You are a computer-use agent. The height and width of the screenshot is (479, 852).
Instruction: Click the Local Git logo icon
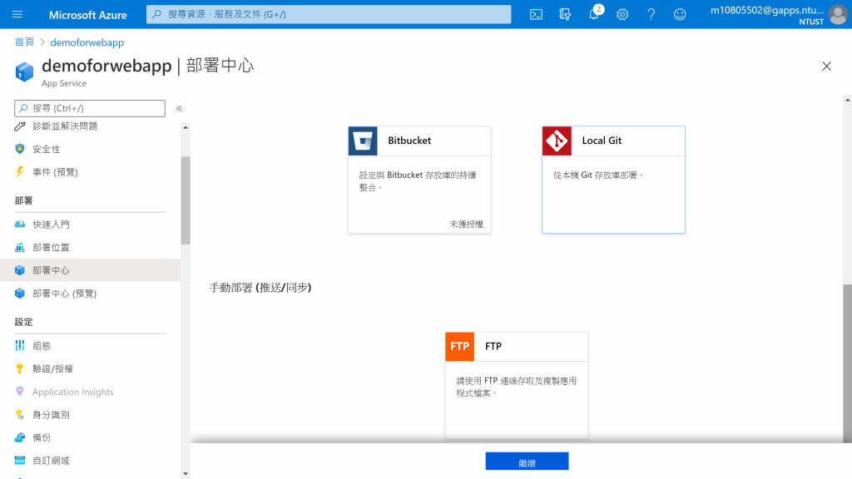[x=557, y=141]
